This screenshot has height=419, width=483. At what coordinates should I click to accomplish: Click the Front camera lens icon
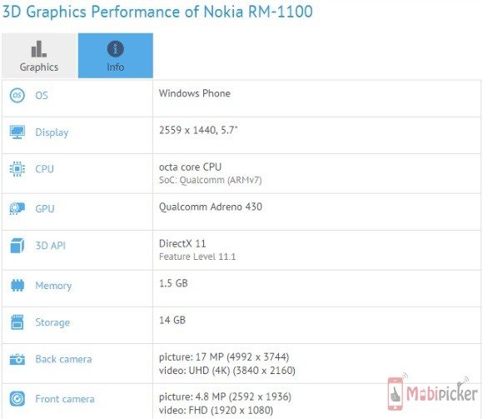17,399
